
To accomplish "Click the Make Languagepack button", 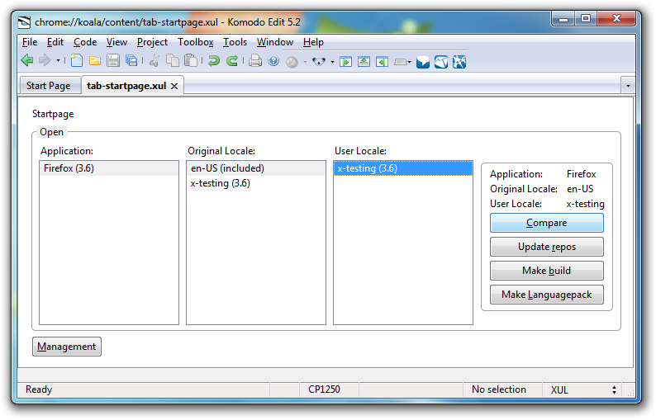I will pos(546,295).
